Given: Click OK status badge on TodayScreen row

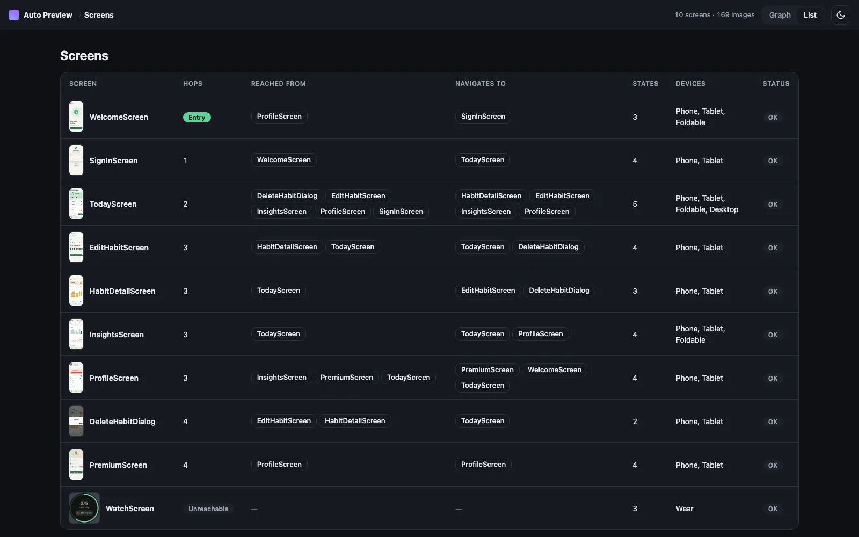Looking at the screenshot, I should 773,204.
